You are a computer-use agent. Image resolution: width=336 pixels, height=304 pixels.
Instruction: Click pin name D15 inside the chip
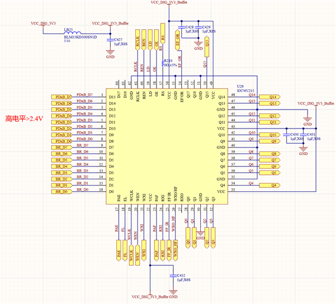(x=112, y=97)
